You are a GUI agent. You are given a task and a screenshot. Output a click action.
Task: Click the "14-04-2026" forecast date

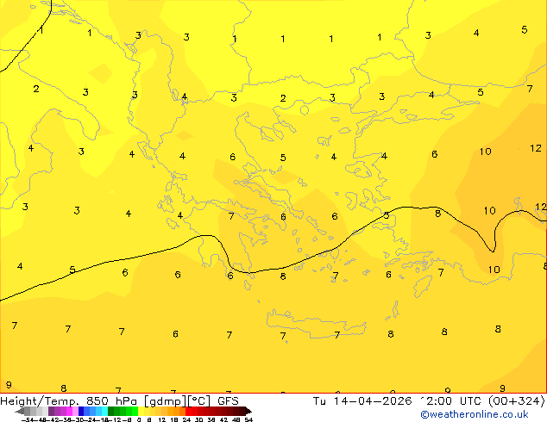373,401
